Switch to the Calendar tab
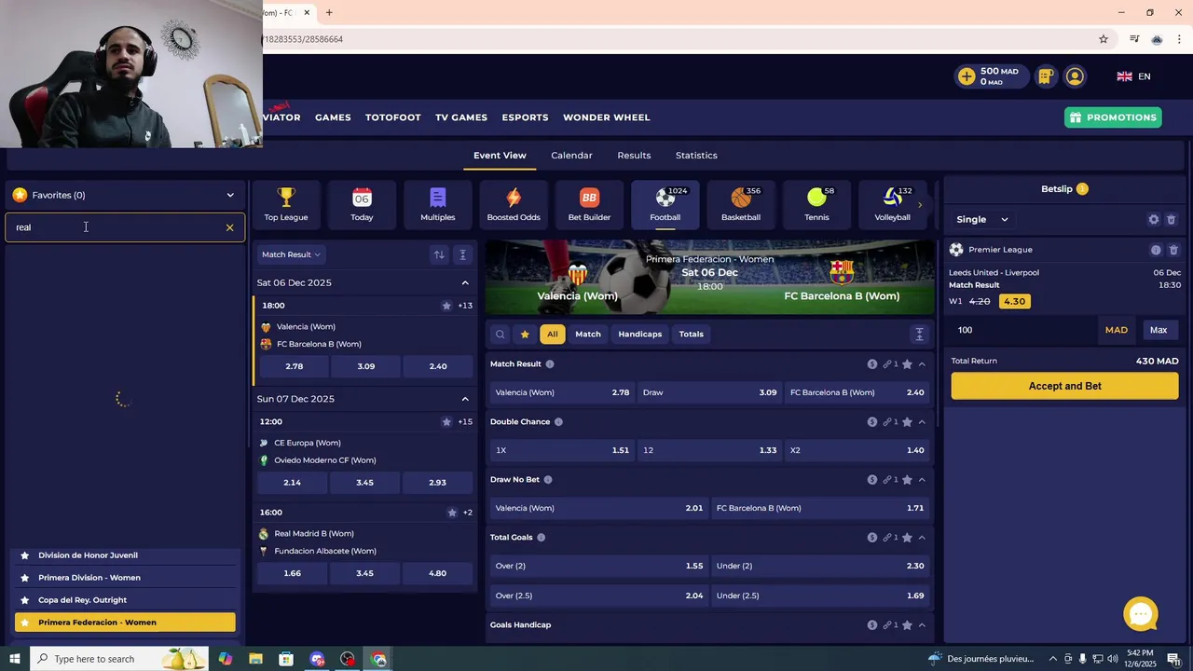The width and height of the screenshot is (1193, 671). (x=571, y=156)
